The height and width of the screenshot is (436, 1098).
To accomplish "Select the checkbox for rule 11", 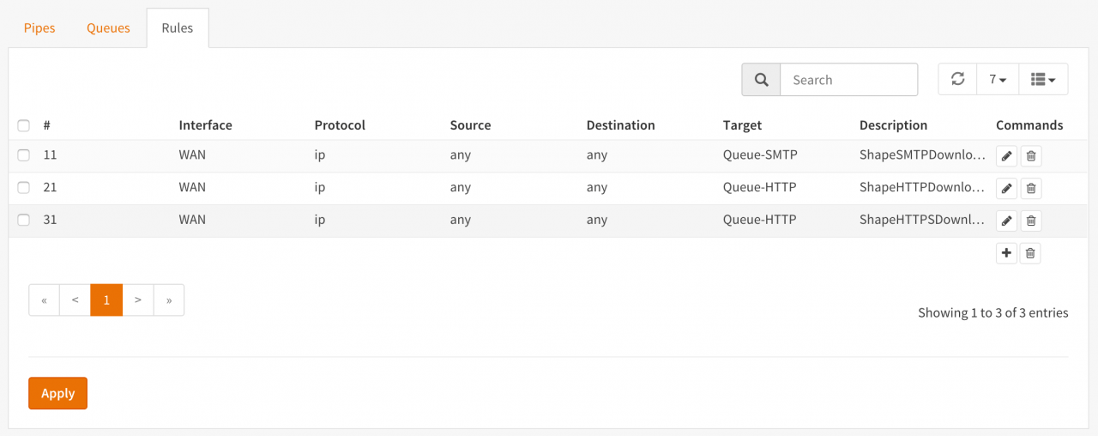I will point(24,155).
